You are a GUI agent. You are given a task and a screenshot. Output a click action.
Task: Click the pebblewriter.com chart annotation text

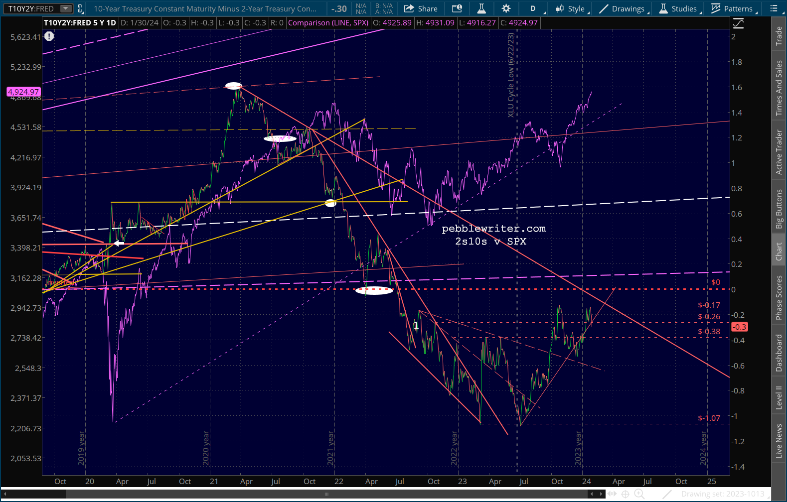[494, 229]
